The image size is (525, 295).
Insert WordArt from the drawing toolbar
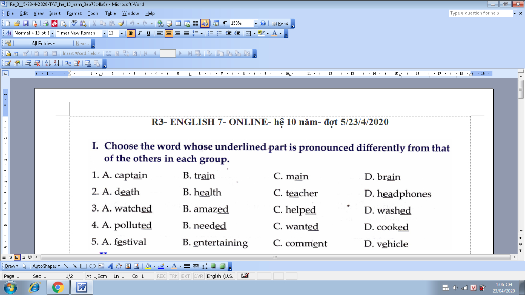pyautogui.click(x=110, y=266)
